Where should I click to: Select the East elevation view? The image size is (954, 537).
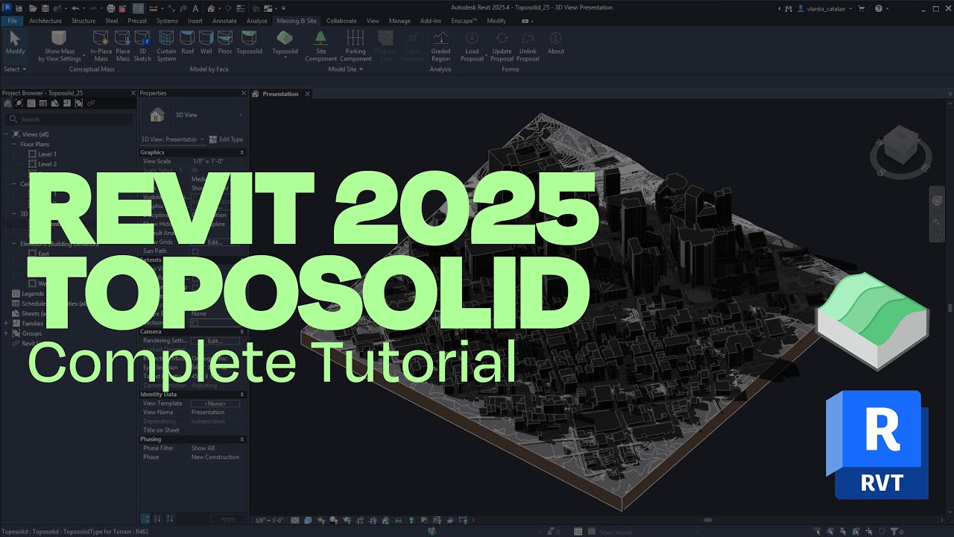43,254
